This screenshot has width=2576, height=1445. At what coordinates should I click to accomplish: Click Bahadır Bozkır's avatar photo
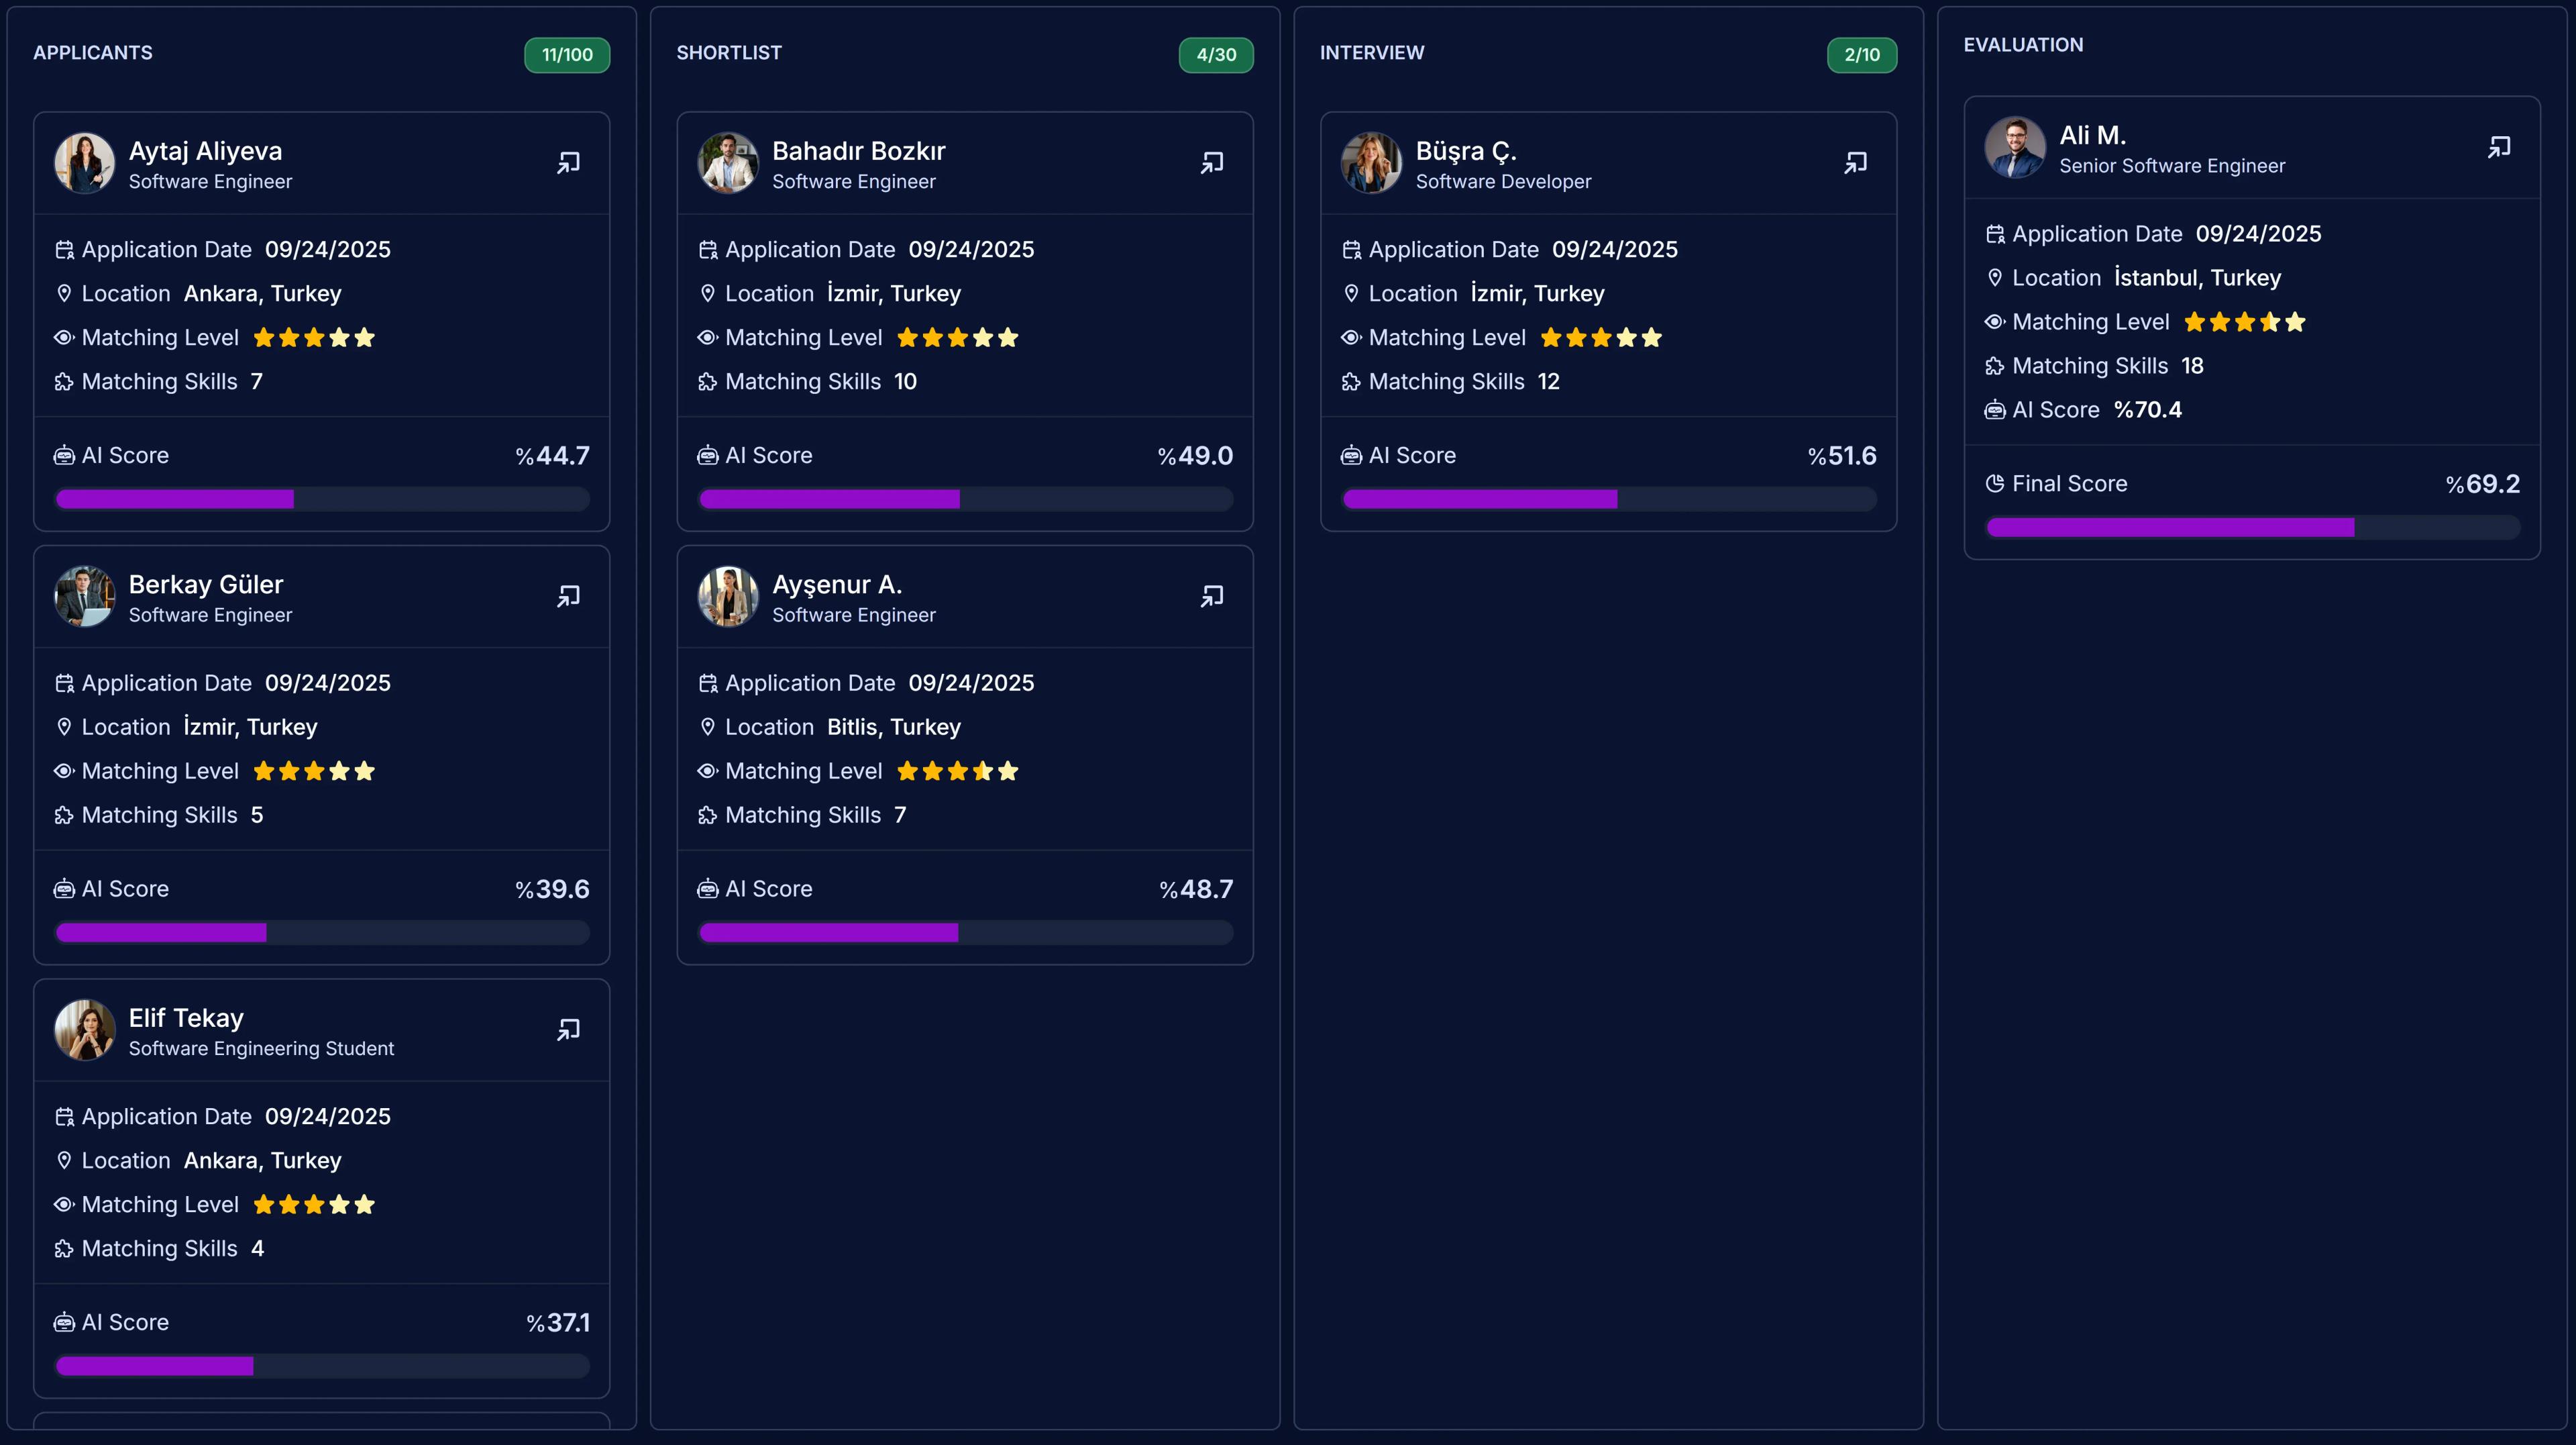[x=729, y=163]
